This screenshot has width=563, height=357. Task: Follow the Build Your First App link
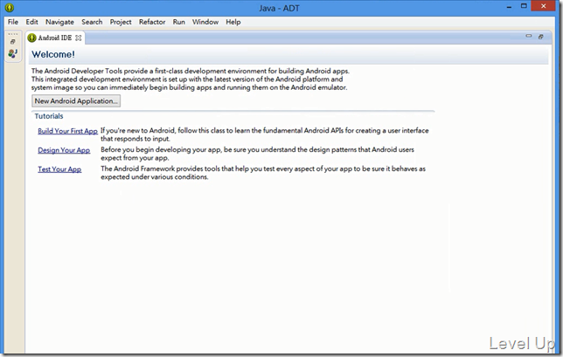tap(68, 131)
